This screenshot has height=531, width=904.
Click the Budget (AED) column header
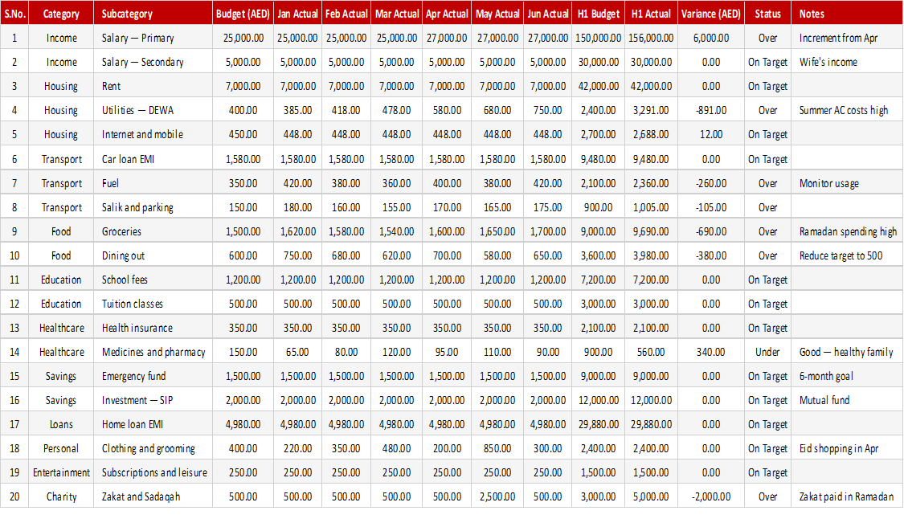[243, 14]
